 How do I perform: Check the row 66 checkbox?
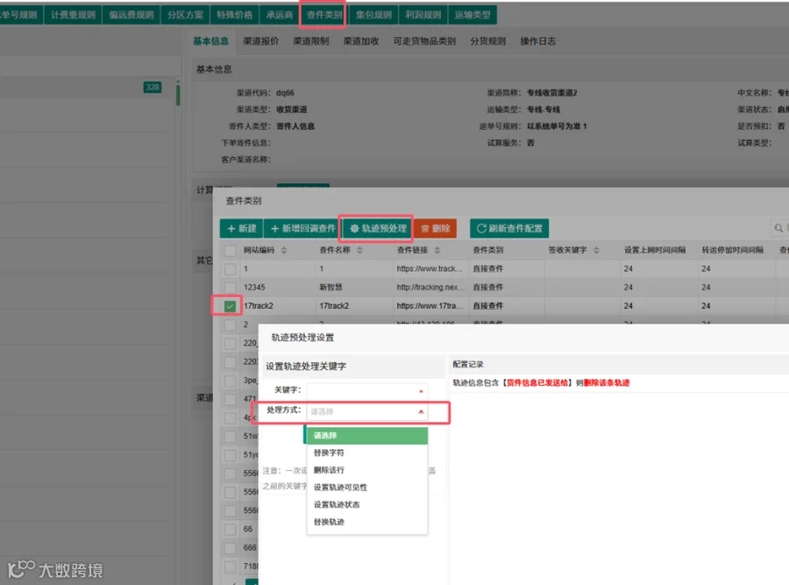point(230,530)
